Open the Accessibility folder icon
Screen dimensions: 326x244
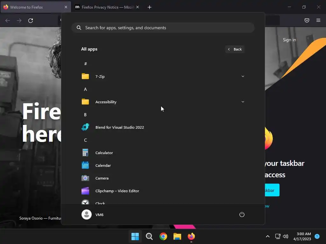click(x=85, y=102)
